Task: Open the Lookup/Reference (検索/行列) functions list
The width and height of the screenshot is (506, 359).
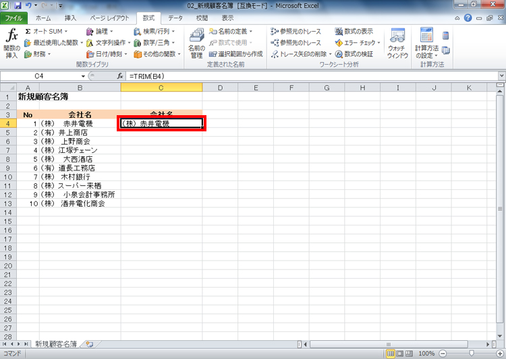Action: pos(154,31)
